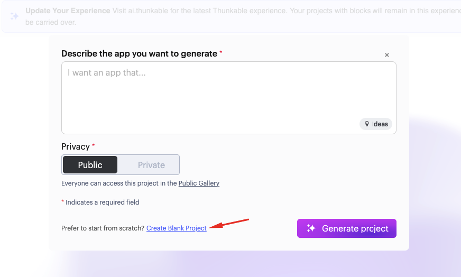Click the "Update Your Experience" banner heading
The image size is (461, 277).
click(x=68, y=11)
